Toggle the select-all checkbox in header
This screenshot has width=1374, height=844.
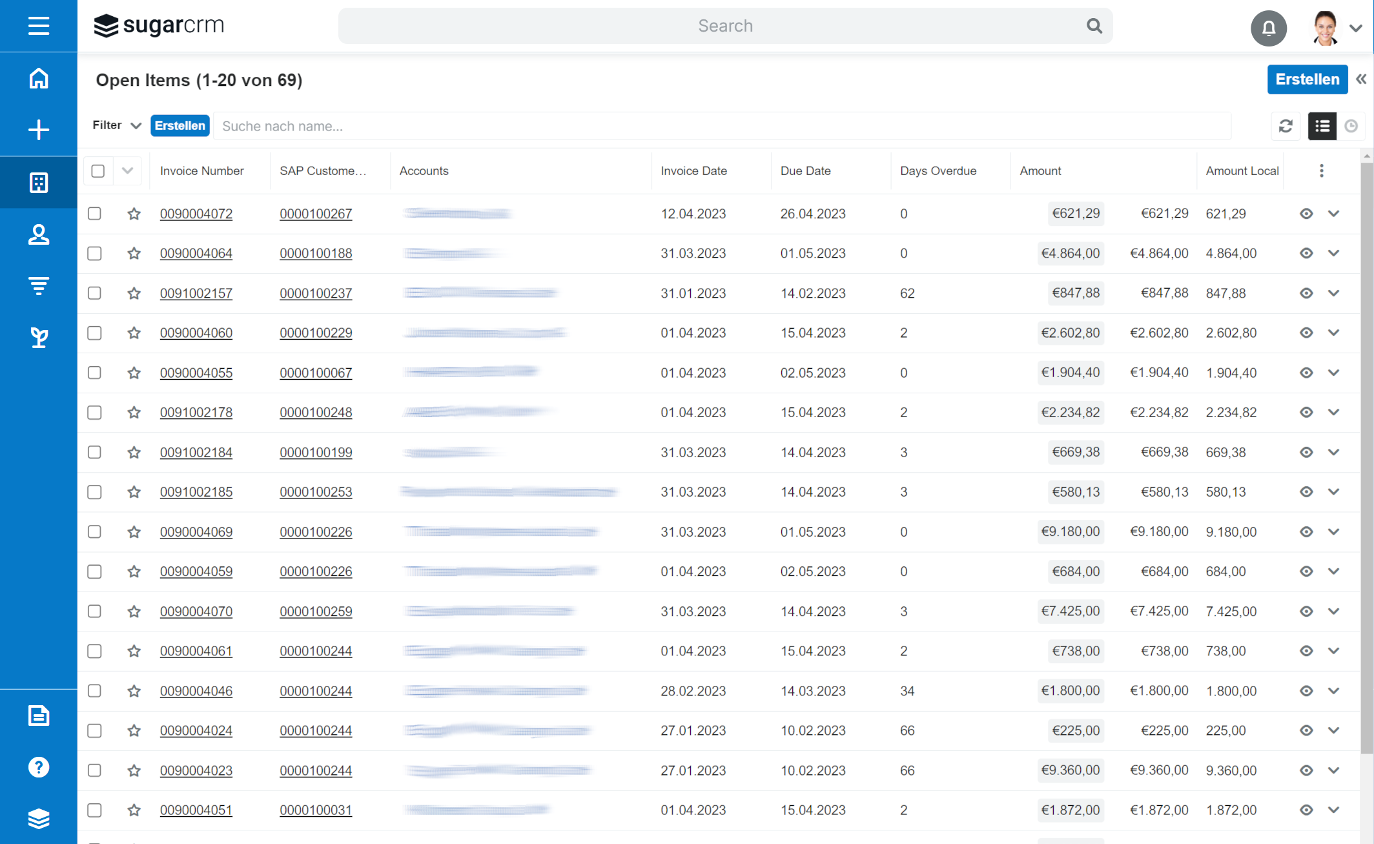point(98,171)
